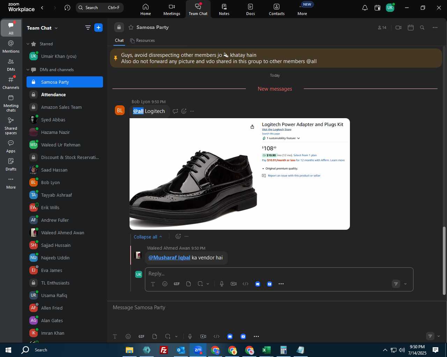Screen dimensions: 447x357
Task: Click the pinned message banner
Action: pos(276,58)
